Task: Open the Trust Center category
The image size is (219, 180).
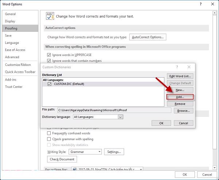Action: pyautogui.click(x=14, y=87)
